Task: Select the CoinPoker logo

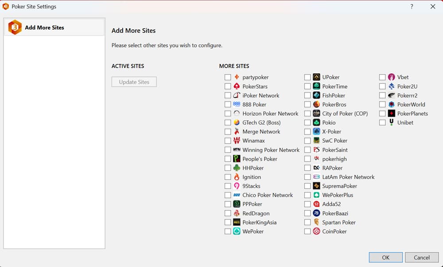Action: click(x=316, y=231)
